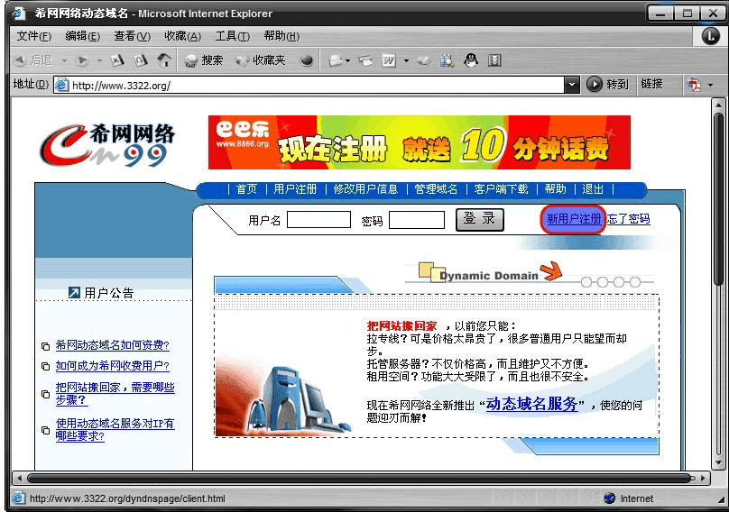Click the 现在注册 banner advertisement
The width and height of the screenshot is (729, 512).
tap(420, 142)
